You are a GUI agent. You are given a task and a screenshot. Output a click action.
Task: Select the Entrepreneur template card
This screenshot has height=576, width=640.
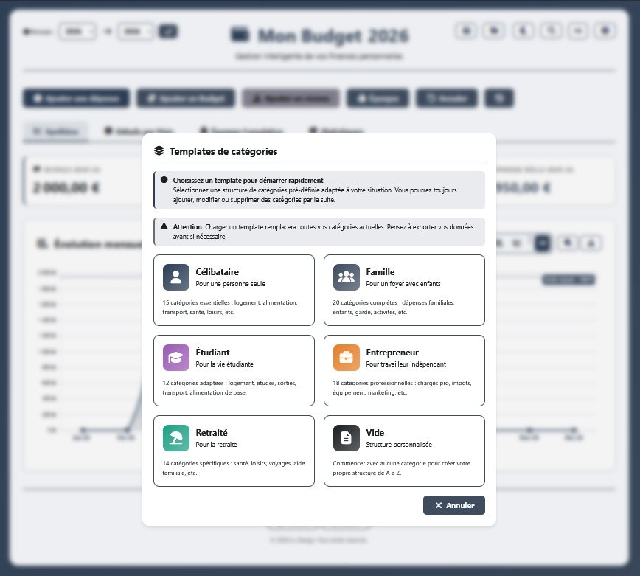pos(404,370)
